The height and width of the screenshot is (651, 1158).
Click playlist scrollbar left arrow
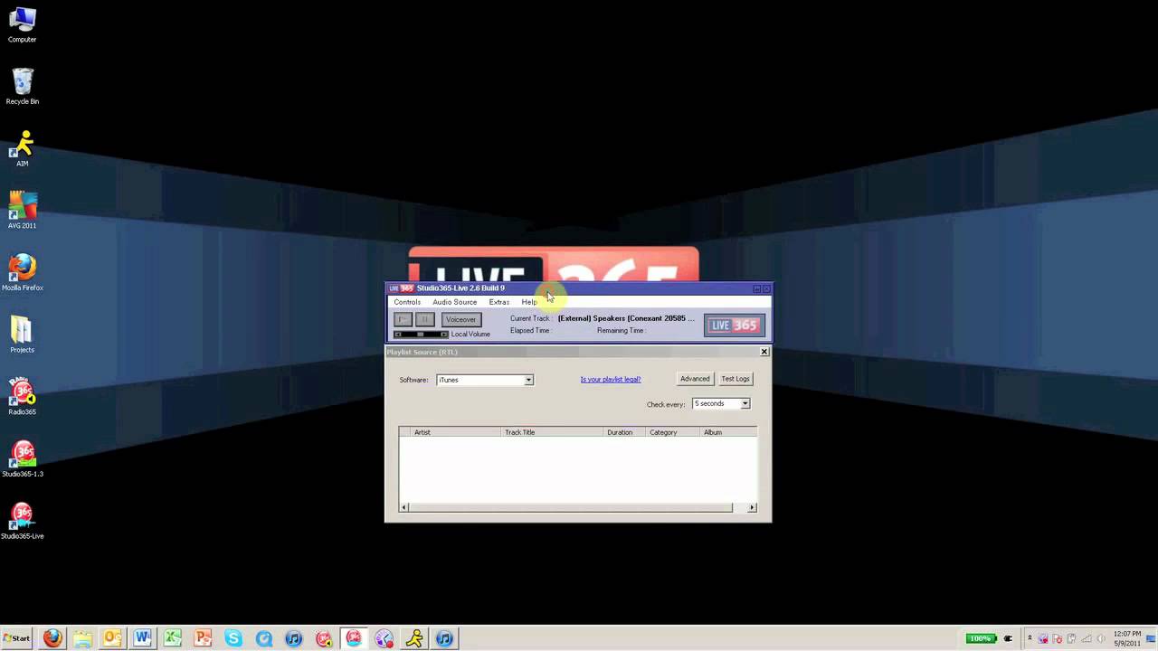pos(403,507)
